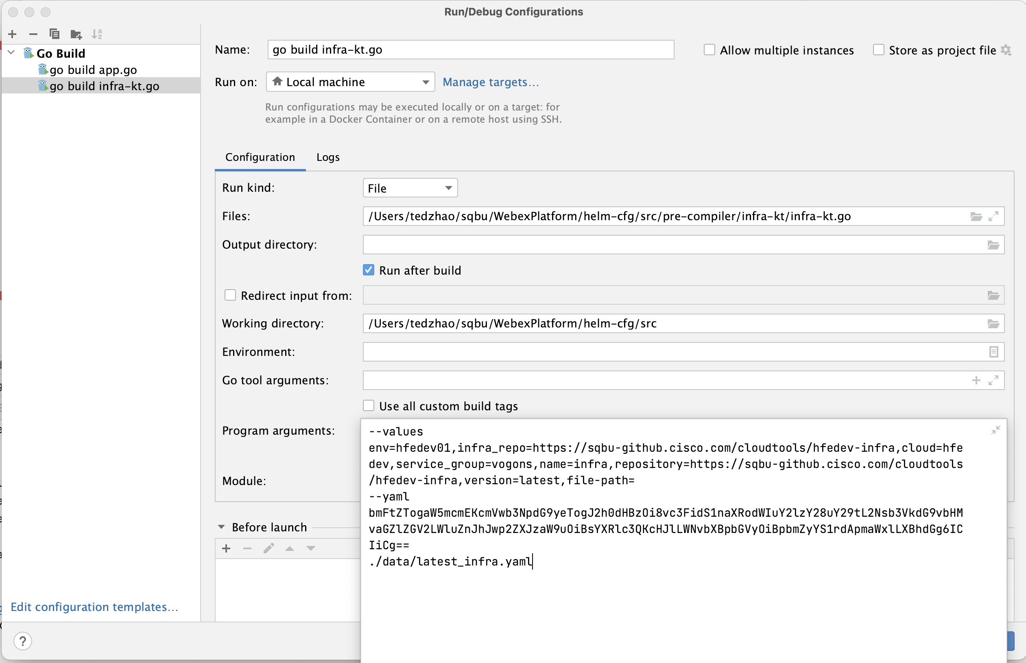
Task: Open the Run kind dropdown
Action: [x=410, y=188]
